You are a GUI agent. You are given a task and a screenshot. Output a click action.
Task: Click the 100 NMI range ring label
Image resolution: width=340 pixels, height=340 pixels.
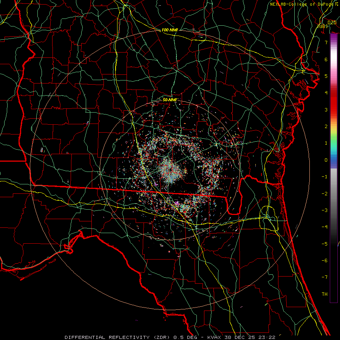[x=170, y=30]
